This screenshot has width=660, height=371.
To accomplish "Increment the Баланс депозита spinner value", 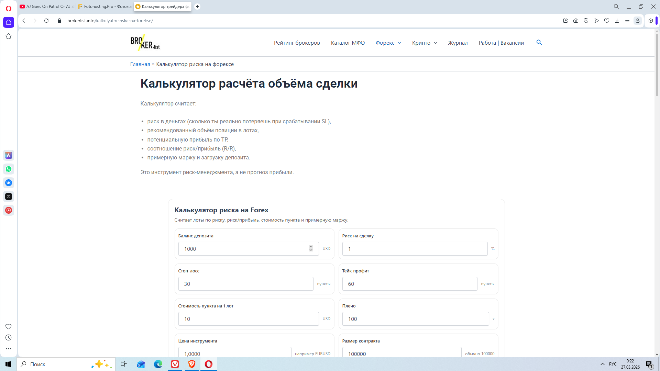I will [x=311, y=247].
